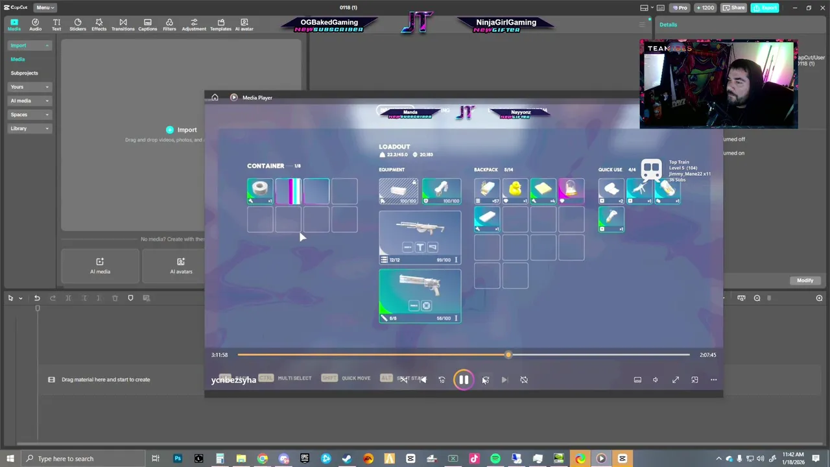Open the CapCut Menu dropdown
This screenshot has height=467, width=830.
click(x=44, y=7)
